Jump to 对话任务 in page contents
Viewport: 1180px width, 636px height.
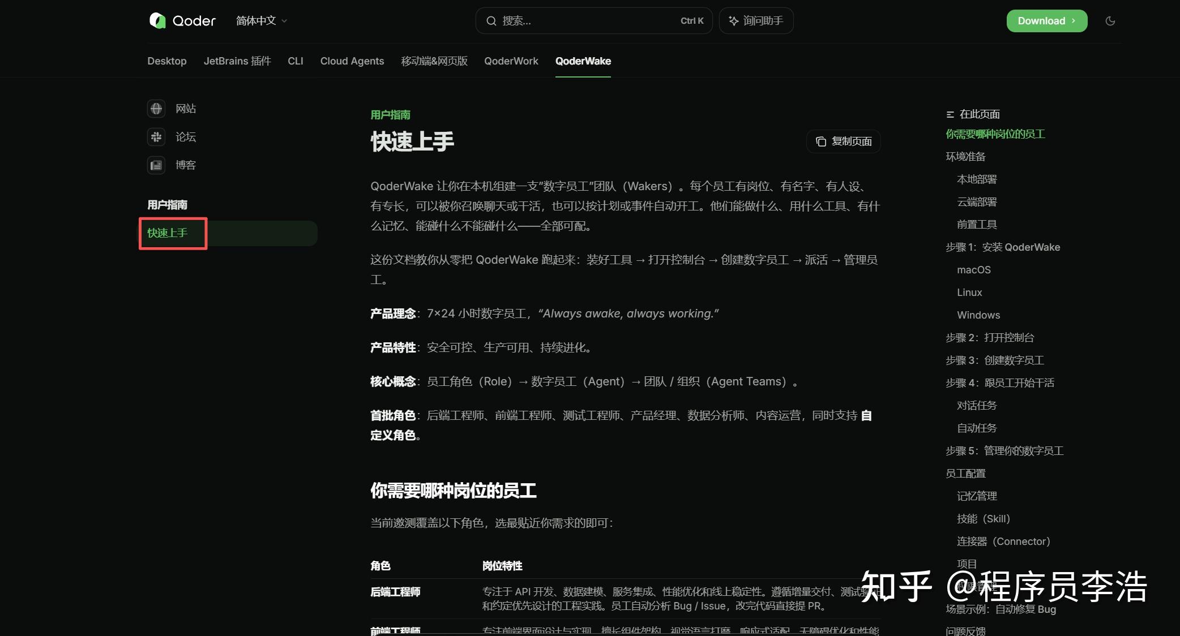pyautogui.click(x=977, y=406)
